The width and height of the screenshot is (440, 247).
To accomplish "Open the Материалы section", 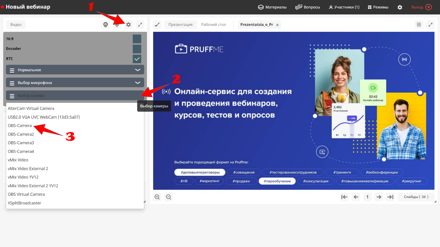I will pos(272,7).
